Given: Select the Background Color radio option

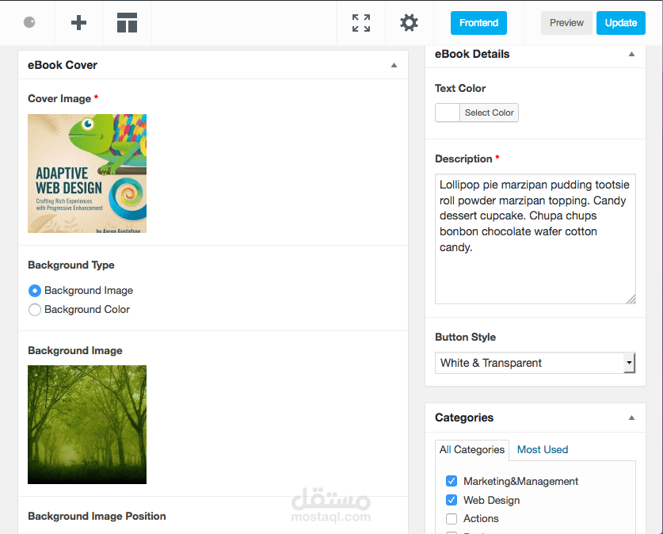Looking at the screenshot, I should (x=35, y=310).
